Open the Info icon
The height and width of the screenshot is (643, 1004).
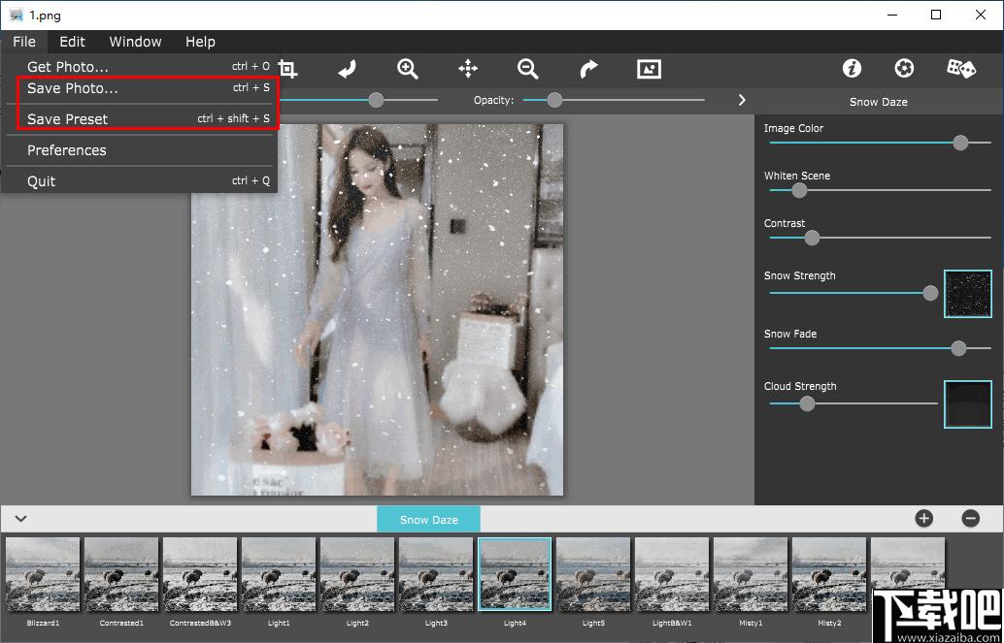(x=852, y=69)
